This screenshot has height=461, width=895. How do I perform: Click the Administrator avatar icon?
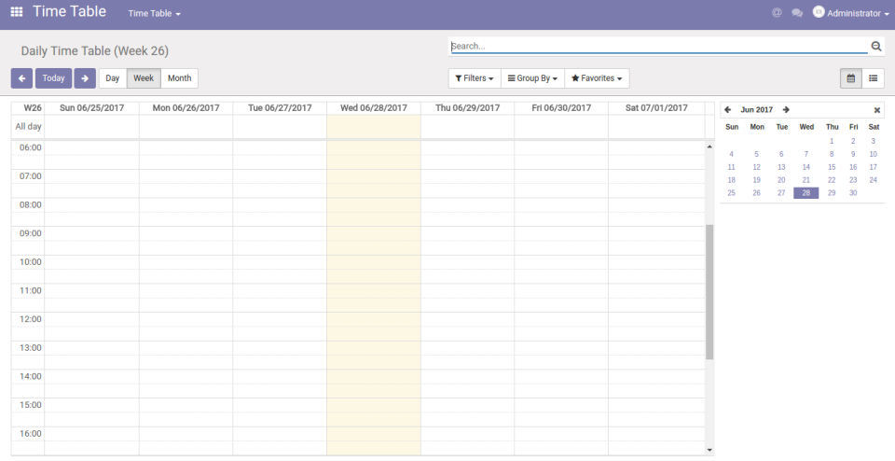click(819, 12)
